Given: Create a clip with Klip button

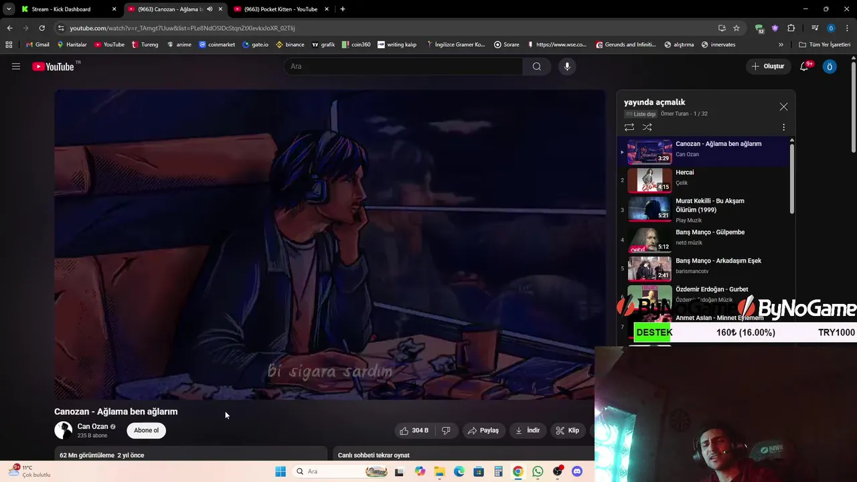Looking at the screenshot, I should pyautogui.click(x=568, y=430).
